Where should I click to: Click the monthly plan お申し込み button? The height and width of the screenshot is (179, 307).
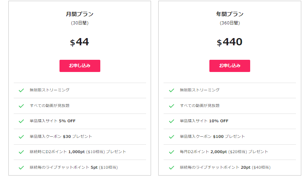point(80,66)
